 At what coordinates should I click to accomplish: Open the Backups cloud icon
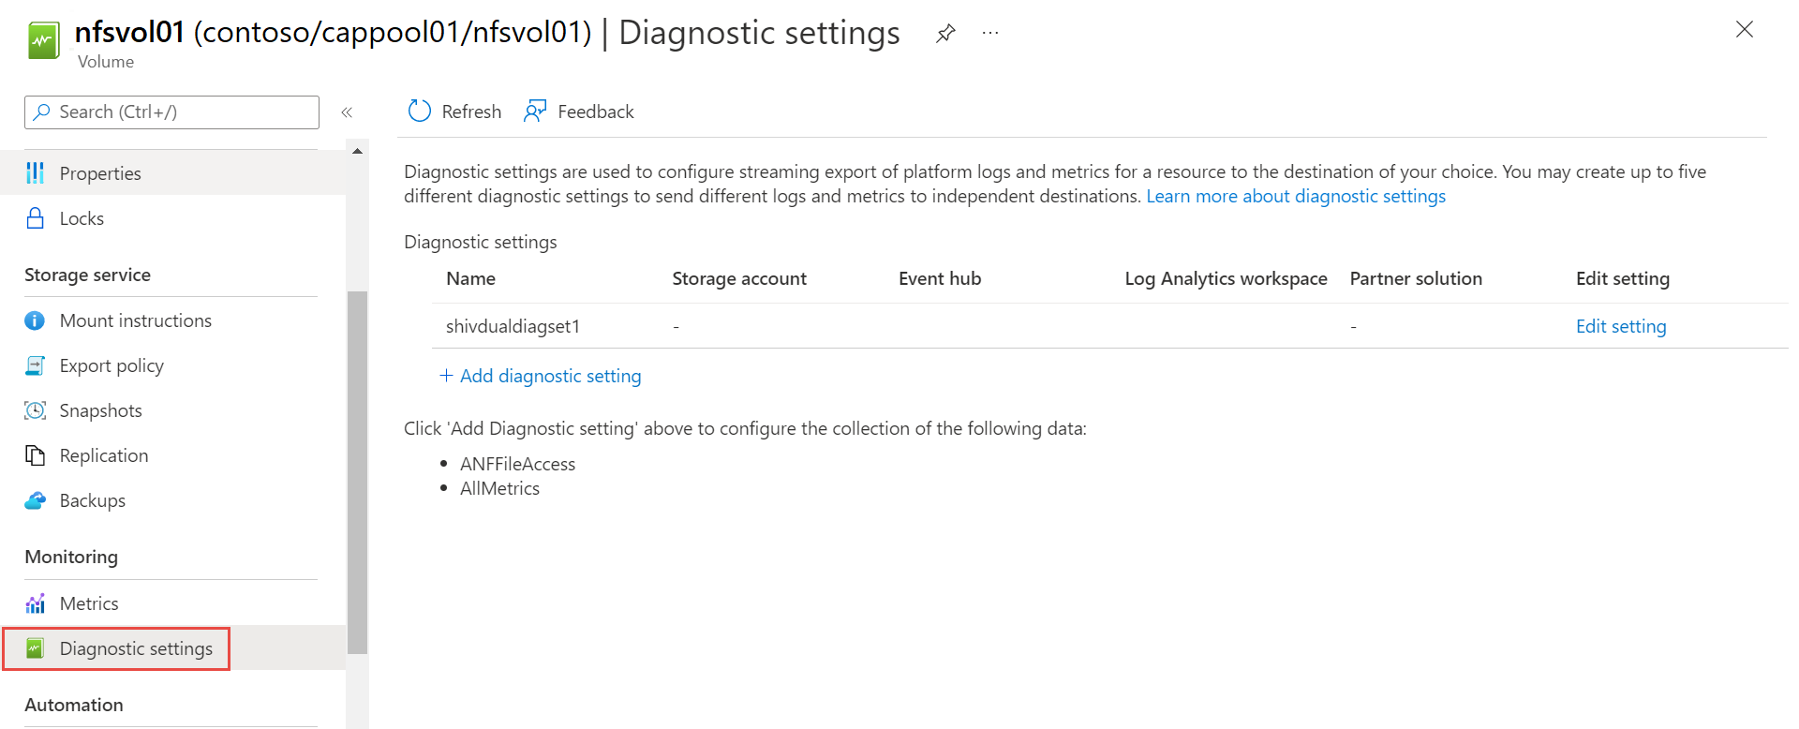[x=35, y=499]
